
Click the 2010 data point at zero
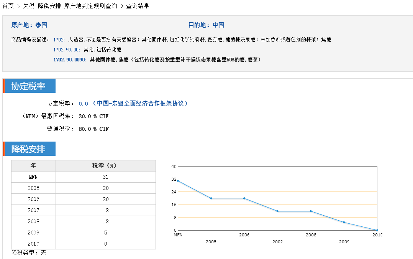coord(377,230)
